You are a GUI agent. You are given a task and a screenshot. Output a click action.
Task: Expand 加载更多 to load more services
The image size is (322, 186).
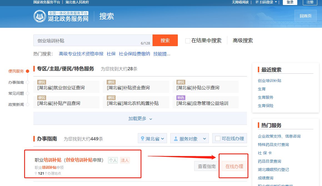[x=140, y=118]
